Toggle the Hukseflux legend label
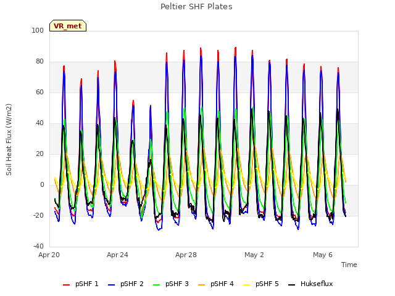 click(x=317, y=284)
